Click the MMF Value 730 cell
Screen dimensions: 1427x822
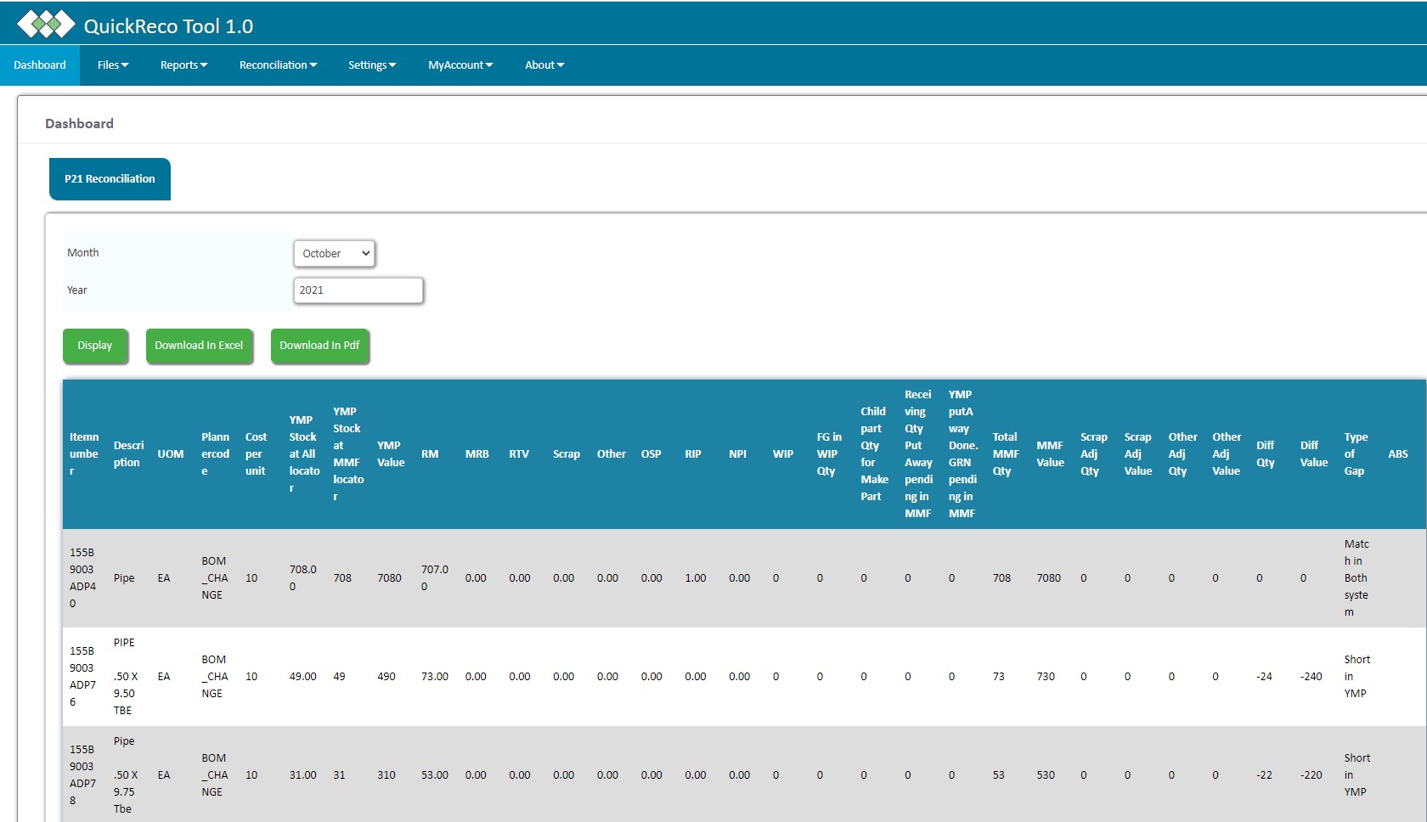(1046, 677)
